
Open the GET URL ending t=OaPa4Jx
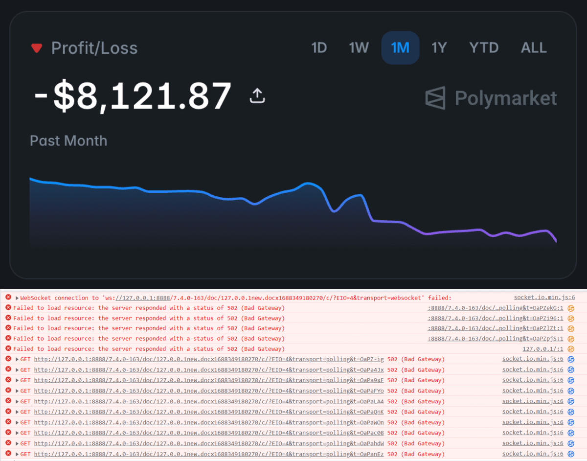click(x=209, y=370)
